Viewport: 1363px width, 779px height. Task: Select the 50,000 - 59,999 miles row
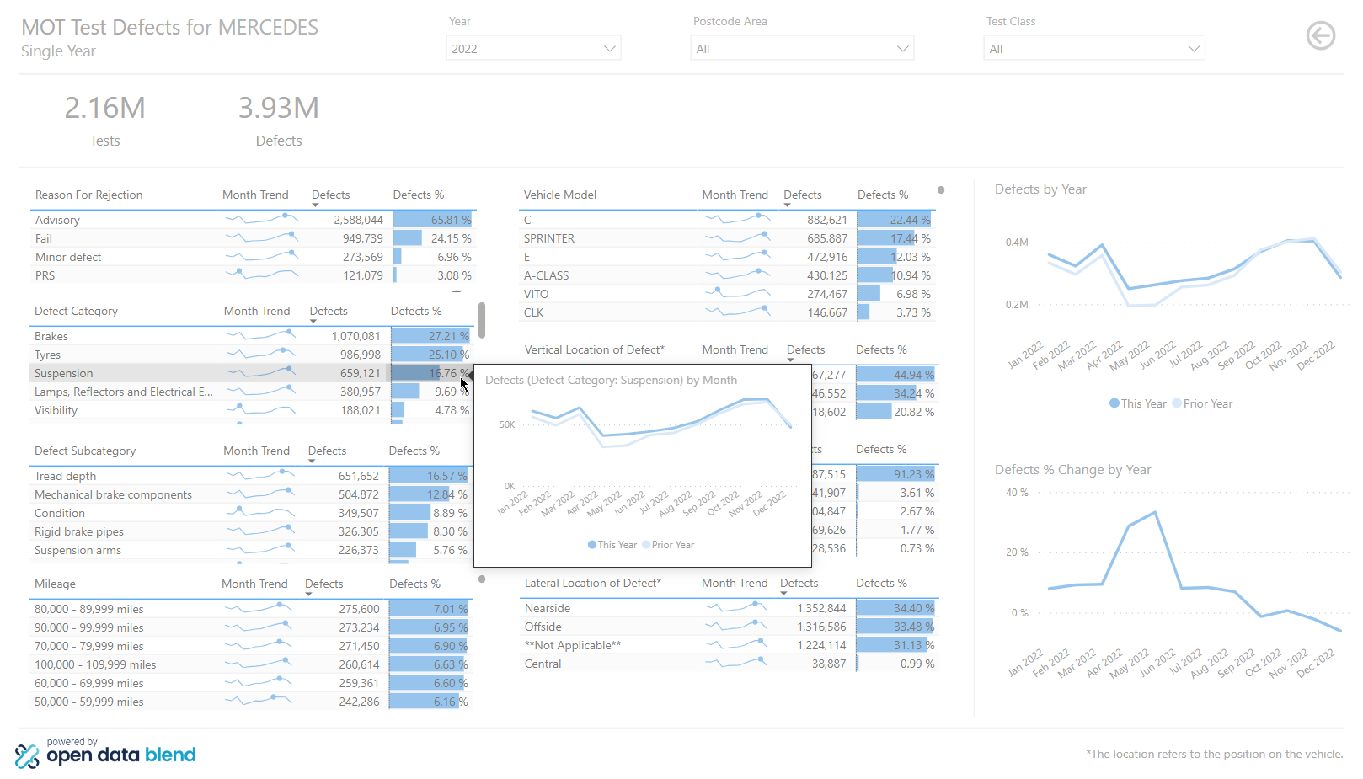pos(251,702)
